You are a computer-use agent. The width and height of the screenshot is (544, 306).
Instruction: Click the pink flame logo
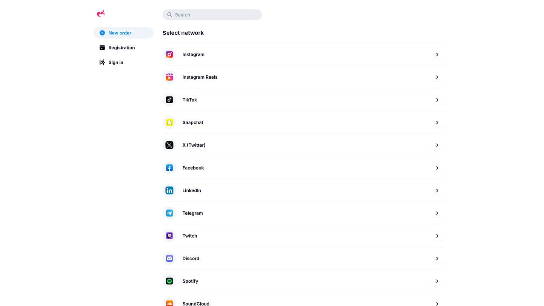coord(101,14)
